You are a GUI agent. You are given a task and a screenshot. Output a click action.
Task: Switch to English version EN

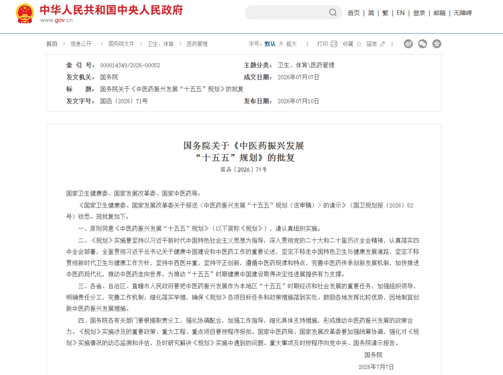[401, 13]
